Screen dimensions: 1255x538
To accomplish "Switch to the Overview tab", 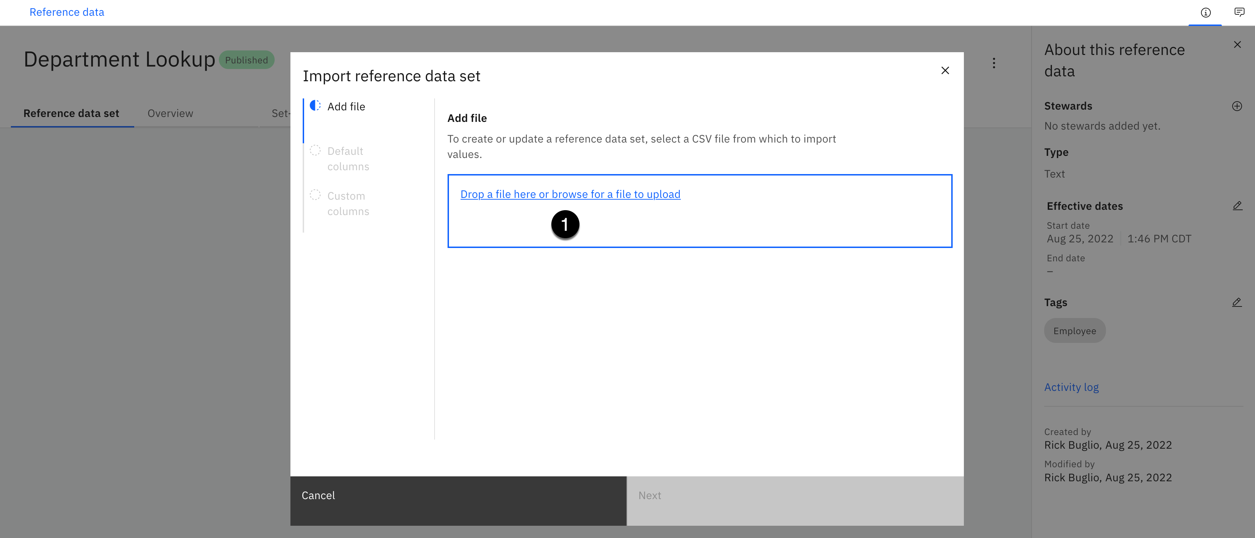I will 170,113.
